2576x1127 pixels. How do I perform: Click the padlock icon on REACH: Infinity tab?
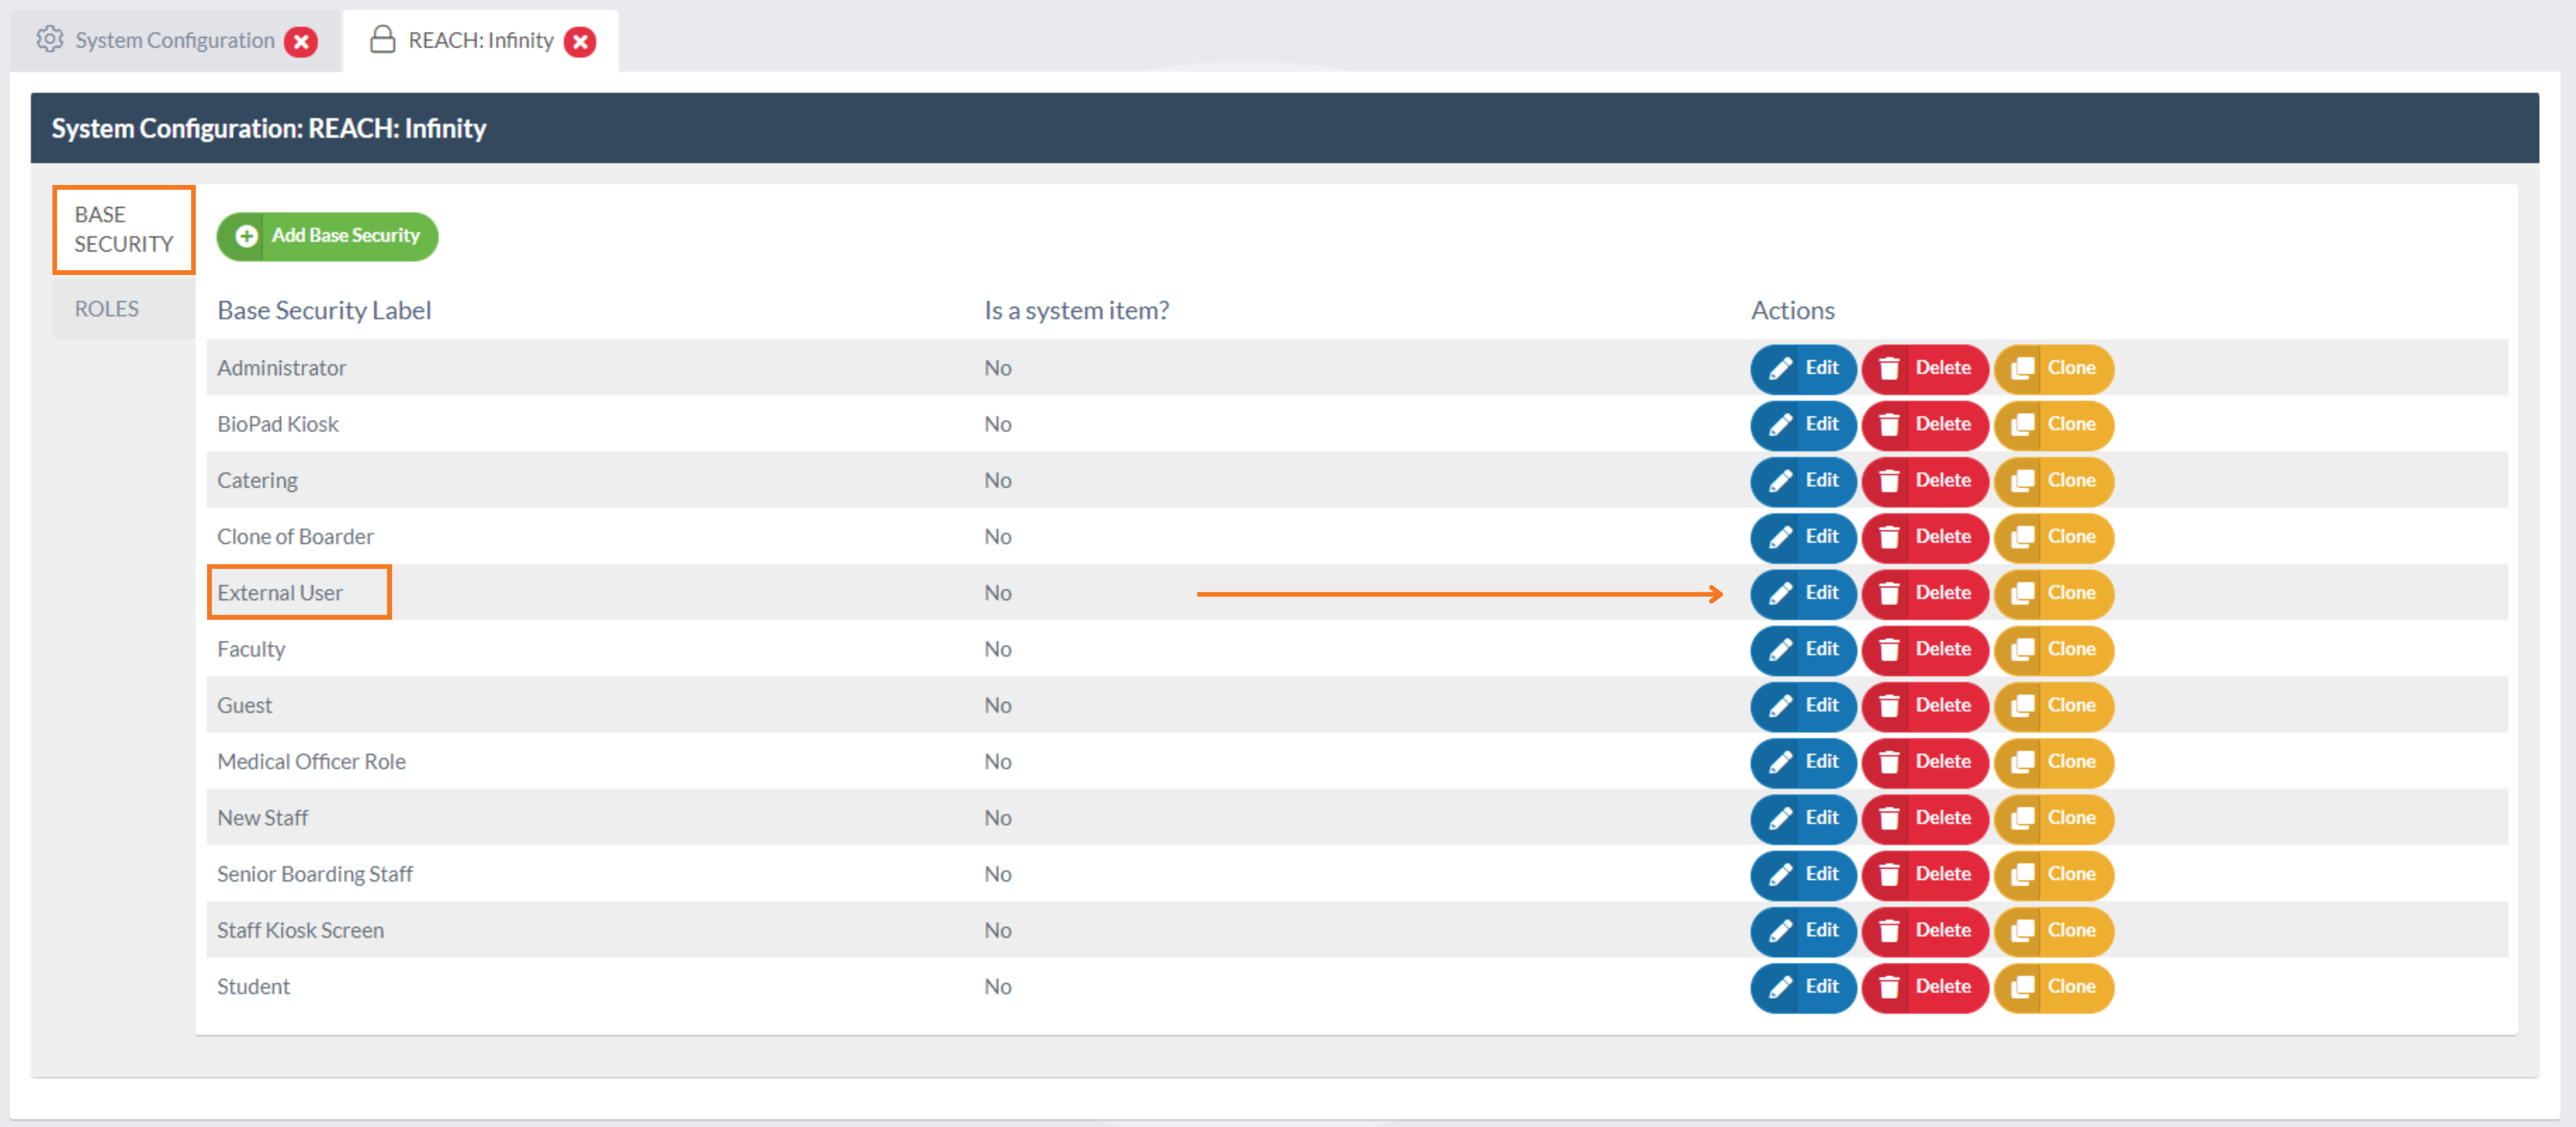(382, 40)
